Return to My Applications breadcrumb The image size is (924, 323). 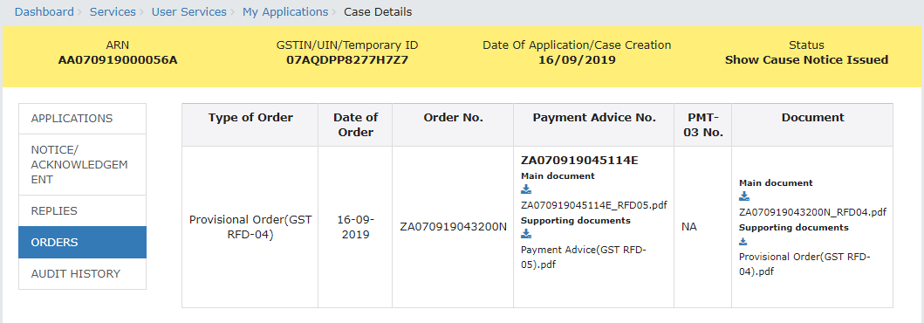[x=285, y=12]
